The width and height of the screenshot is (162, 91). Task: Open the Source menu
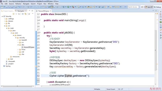click(x=11, y=4)
